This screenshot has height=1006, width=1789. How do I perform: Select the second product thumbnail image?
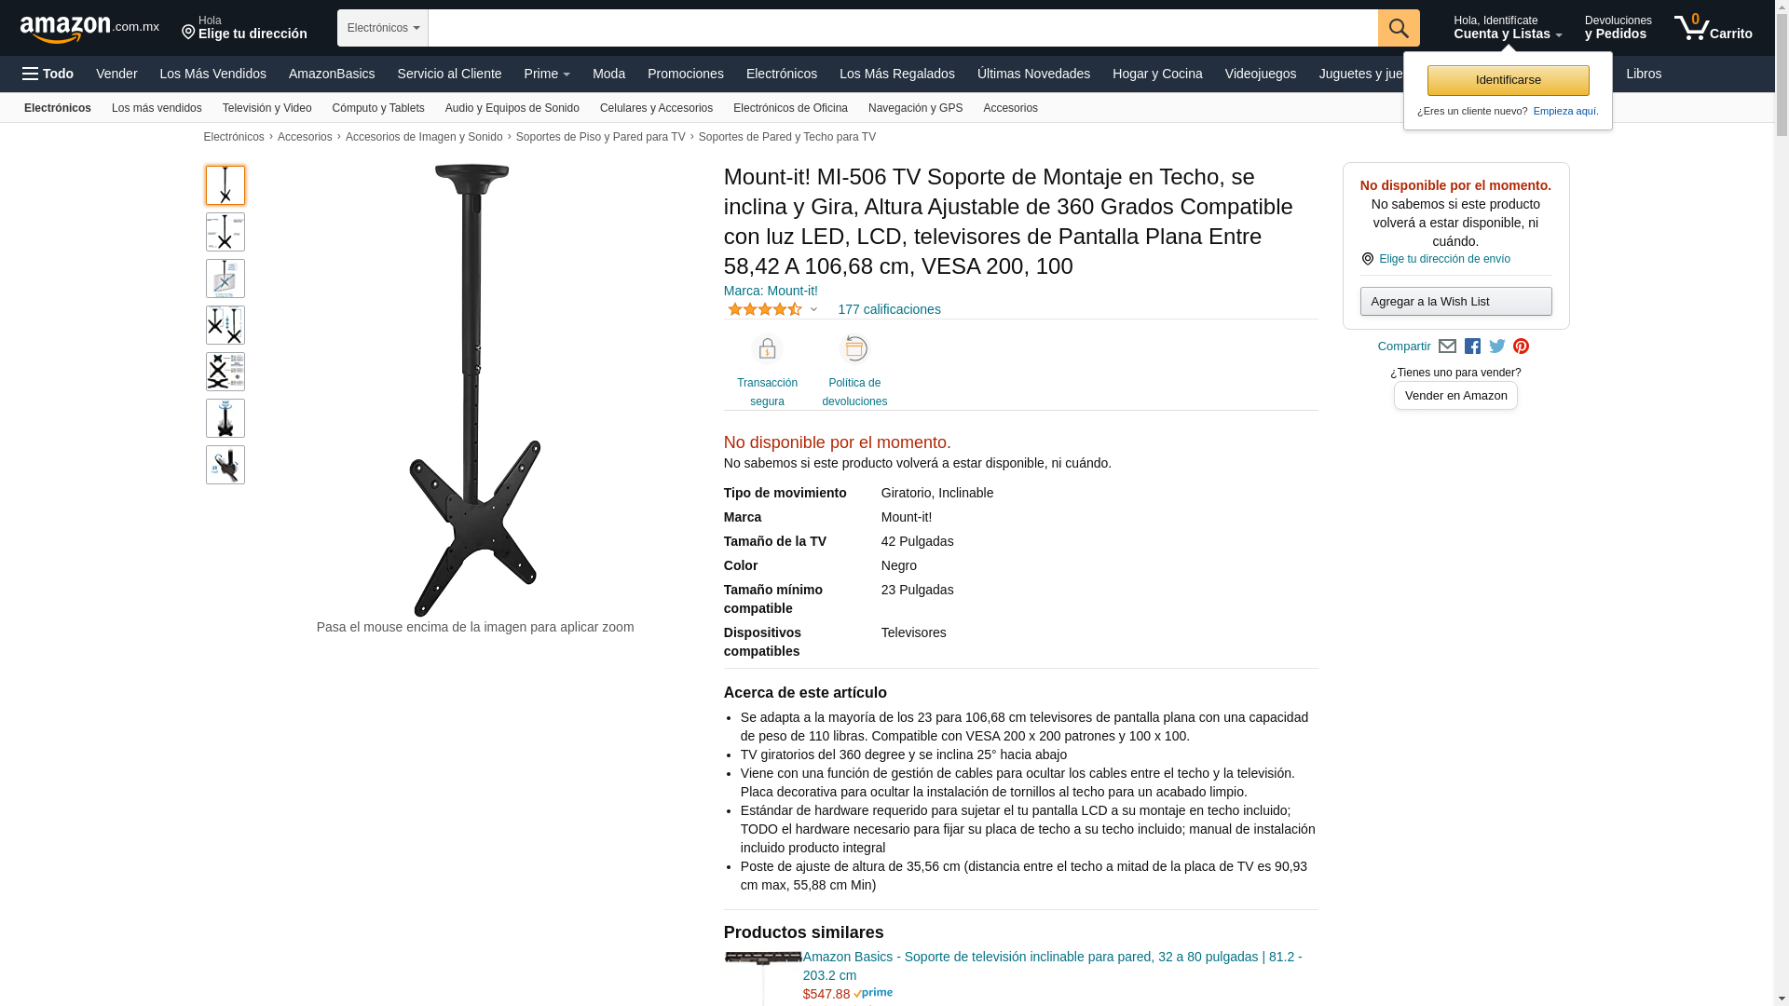coord(225,232)
